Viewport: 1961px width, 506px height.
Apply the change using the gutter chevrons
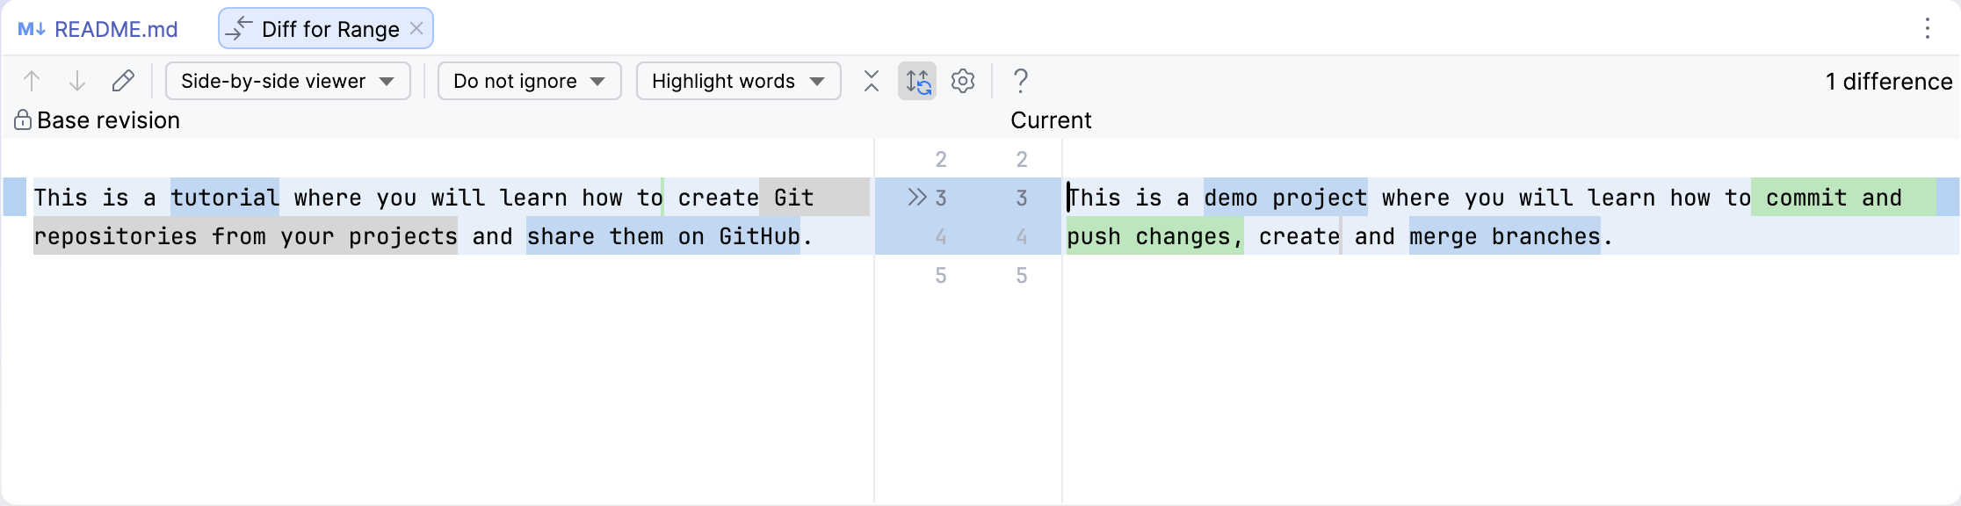coord(919,198)
